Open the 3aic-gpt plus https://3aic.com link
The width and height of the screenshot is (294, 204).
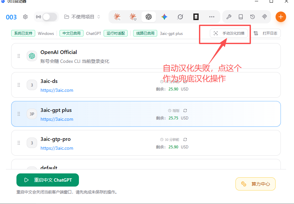click(57, 119)
